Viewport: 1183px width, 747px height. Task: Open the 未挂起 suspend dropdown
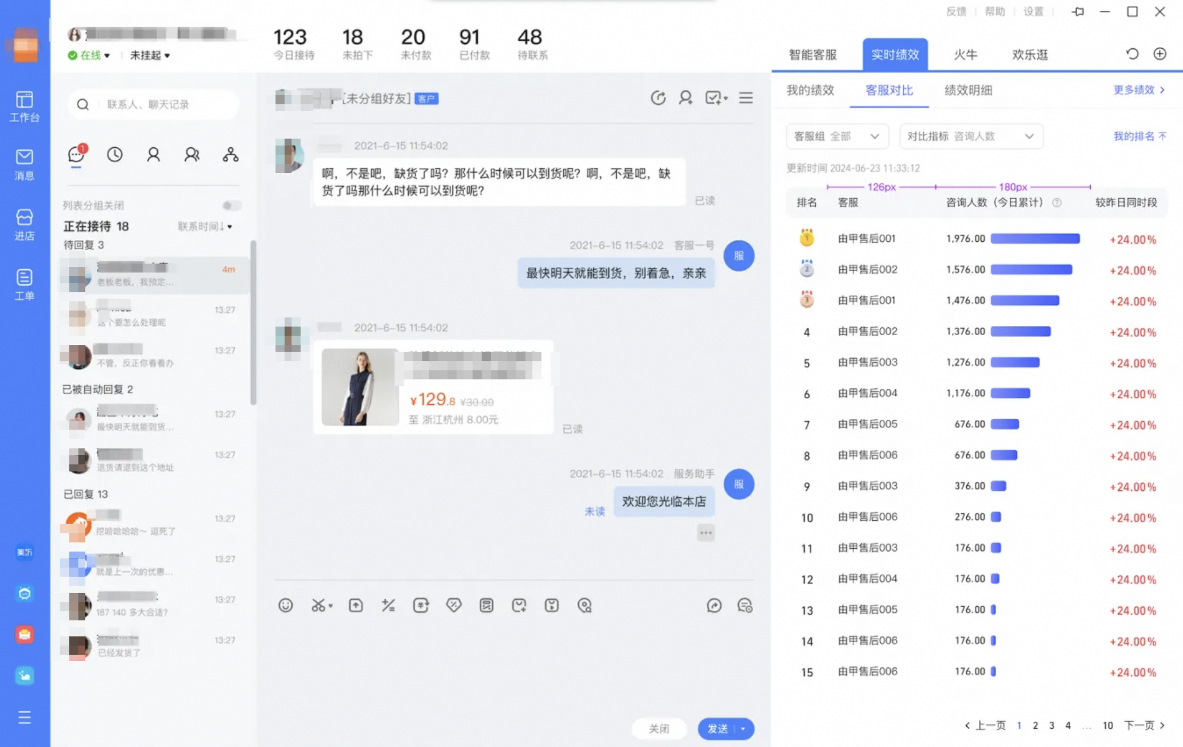pyautogui.click(x=150, y=55)
